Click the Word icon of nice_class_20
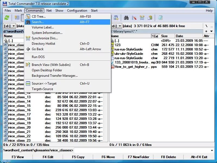 click(5, 127)
